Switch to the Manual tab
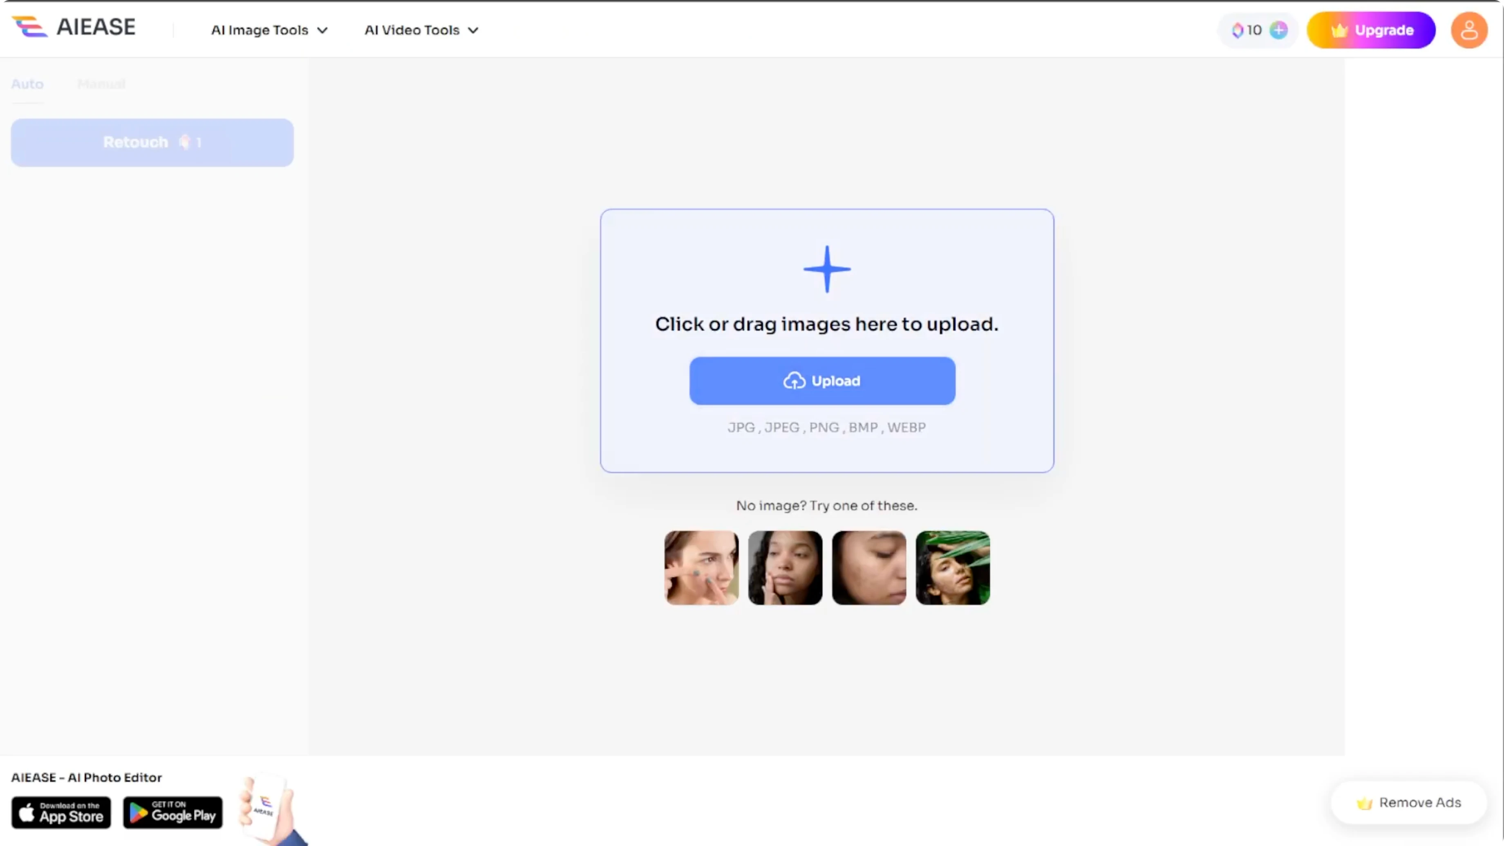The image size is (1504, 846). [102, 84]
